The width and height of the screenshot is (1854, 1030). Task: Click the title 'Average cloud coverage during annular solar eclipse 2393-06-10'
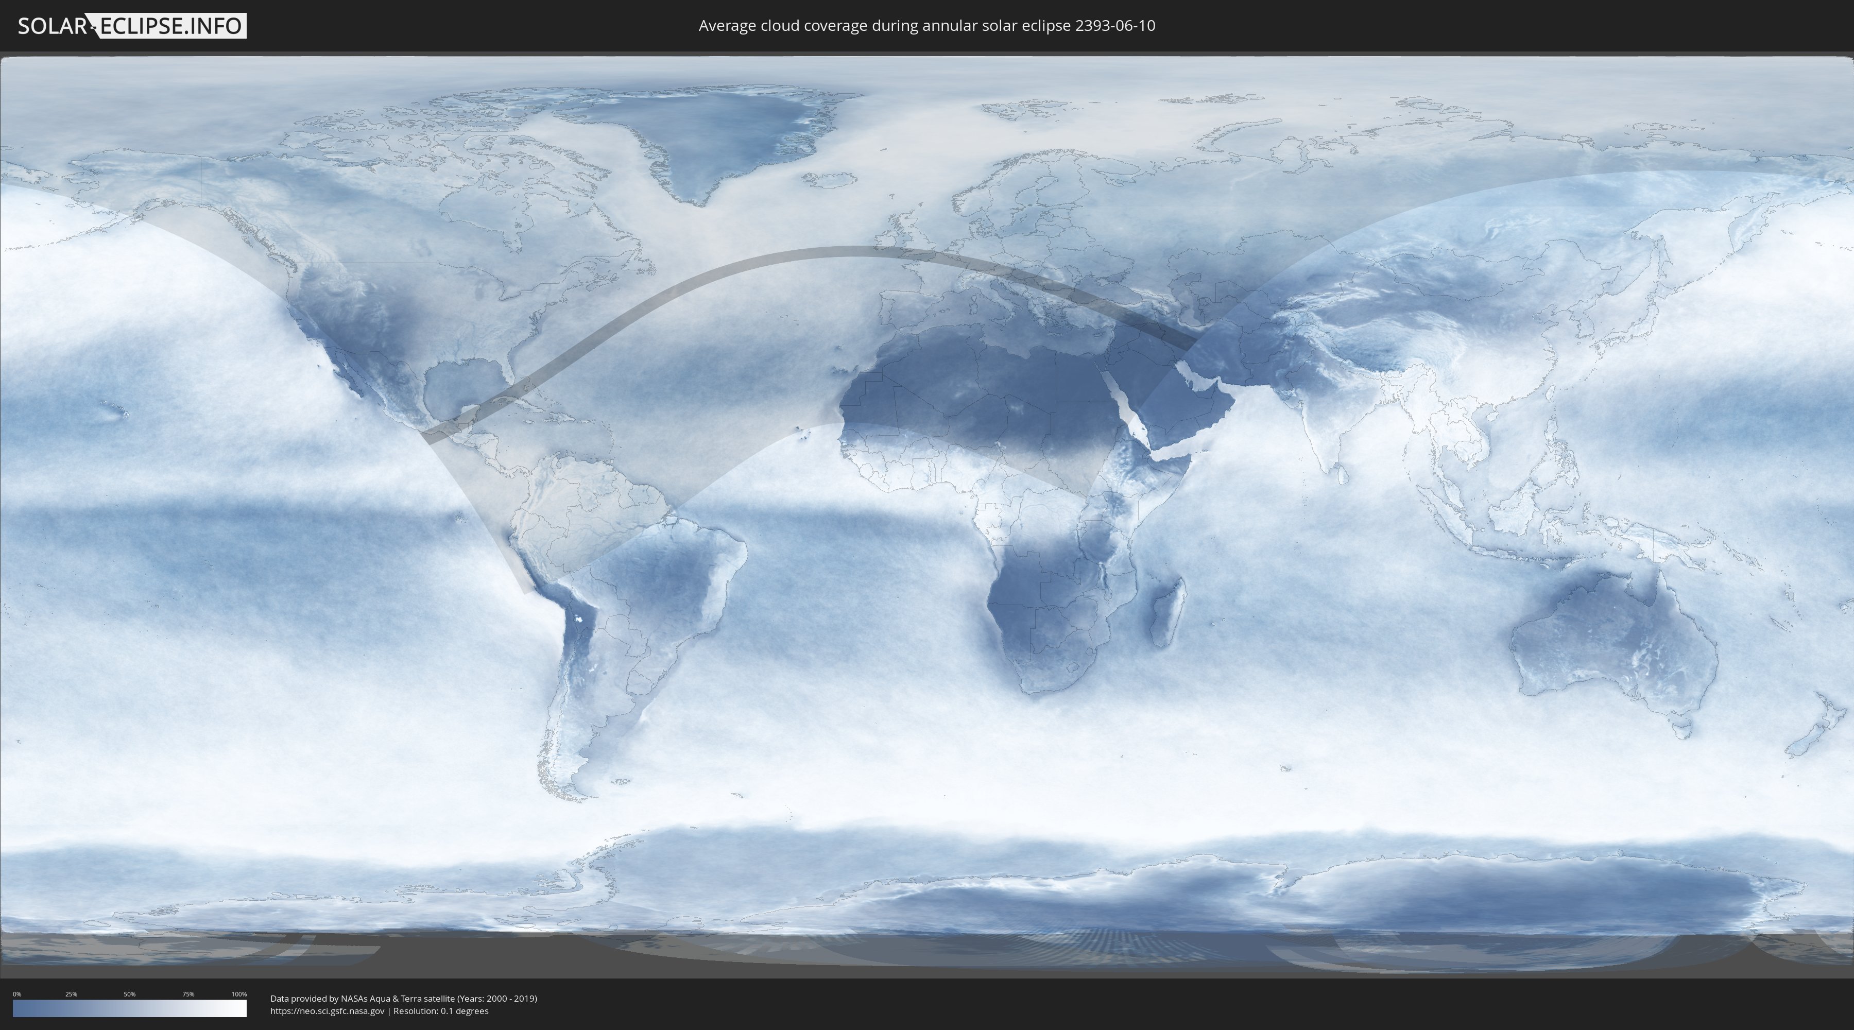click(x=927, y=26)
